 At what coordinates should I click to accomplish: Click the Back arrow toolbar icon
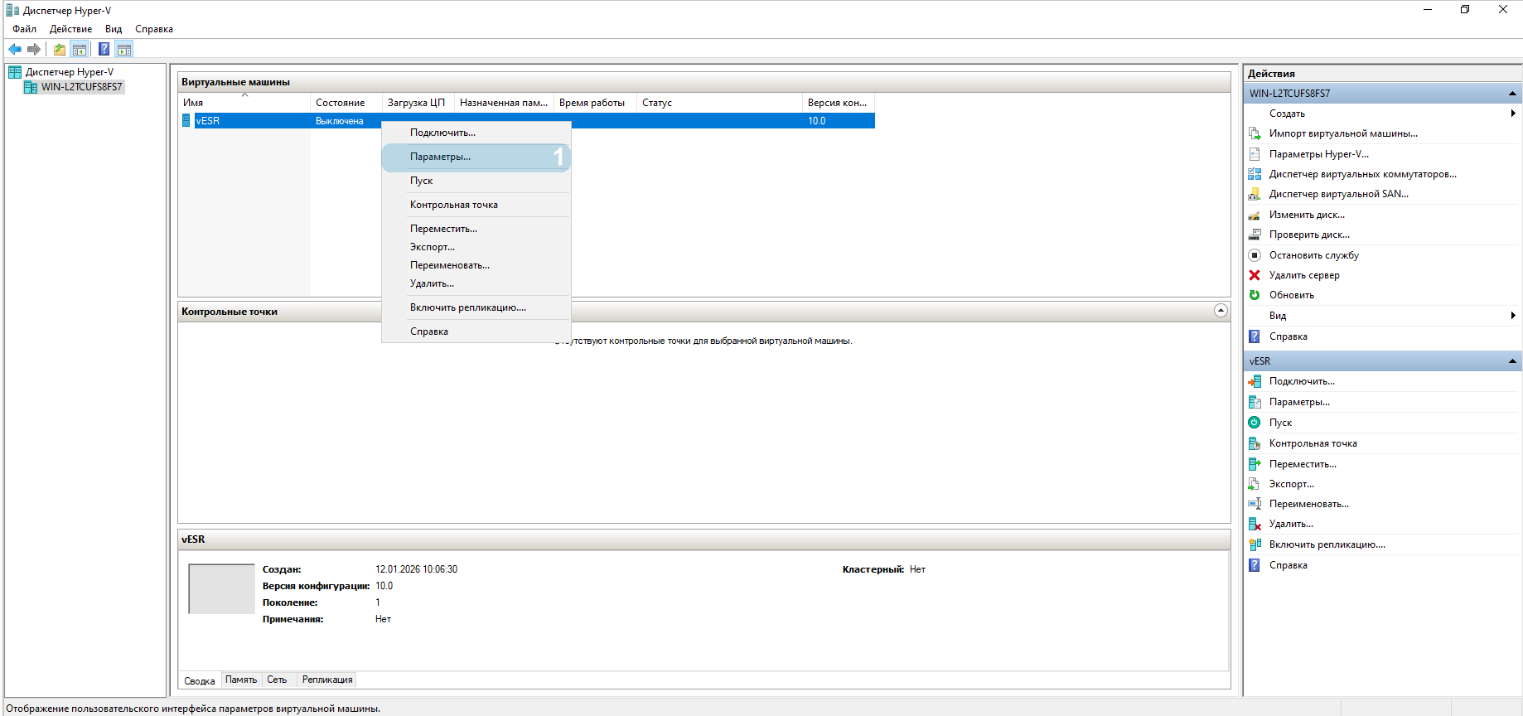tap(15, 50)
